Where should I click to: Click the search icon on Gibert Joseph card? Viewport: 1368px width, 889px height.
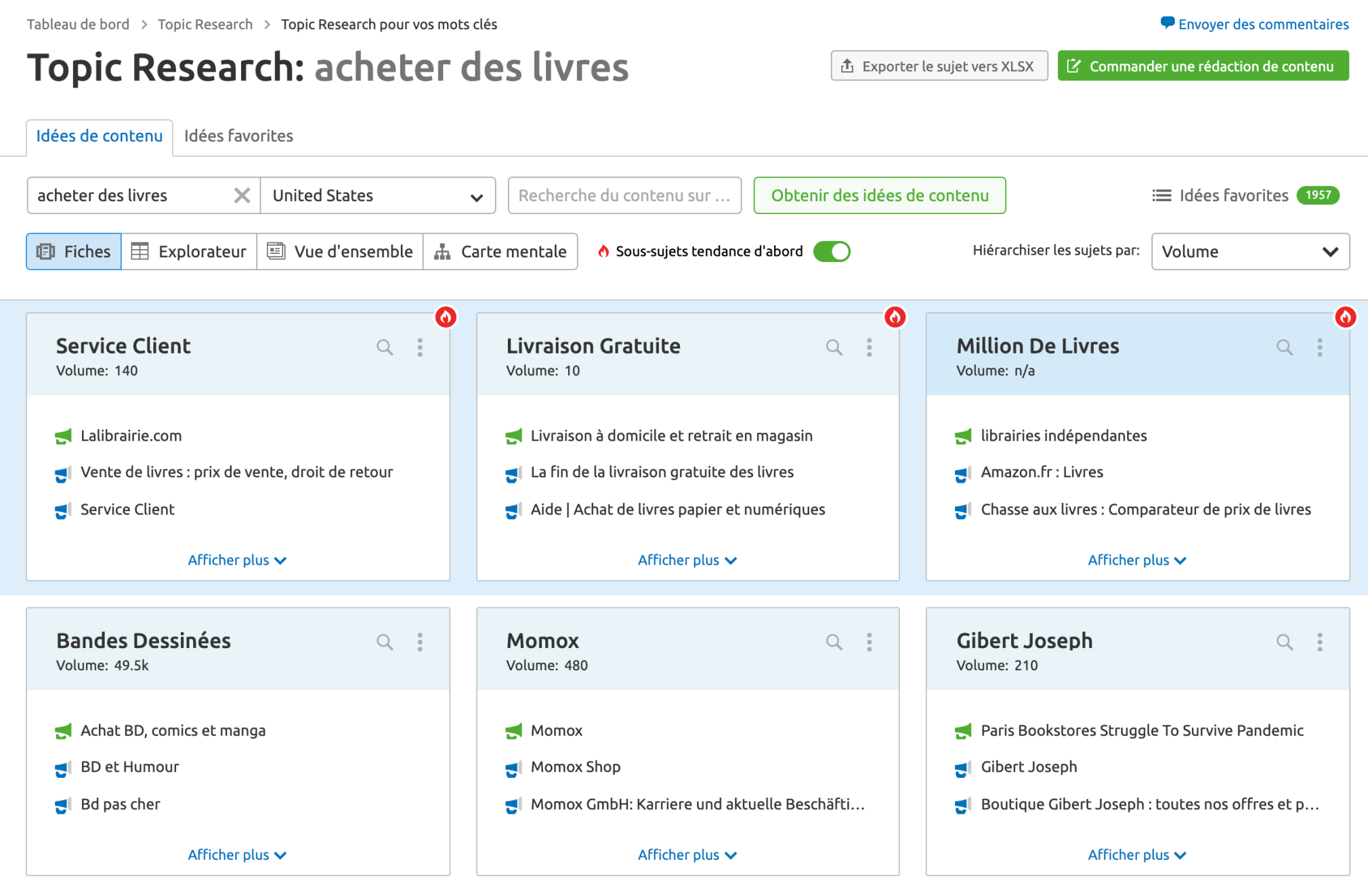[1284, 642]
